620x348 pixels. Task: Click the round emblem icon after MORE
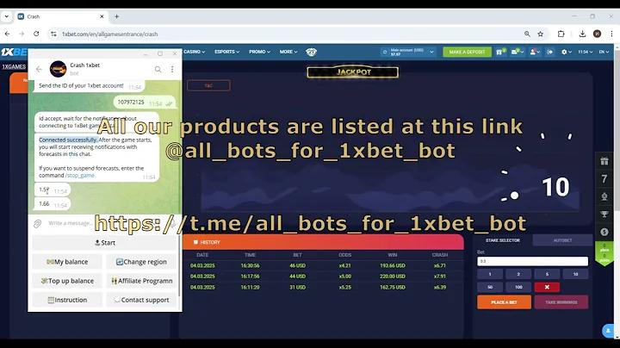tap(311, 52)
